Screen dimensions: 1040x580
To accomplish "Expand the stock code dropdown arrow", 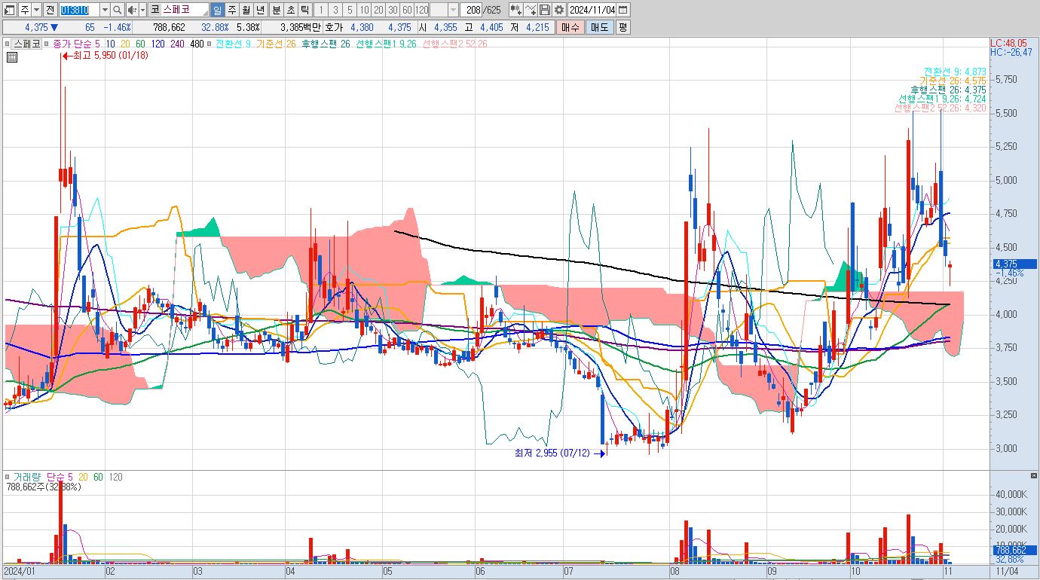I will point(104,10).
